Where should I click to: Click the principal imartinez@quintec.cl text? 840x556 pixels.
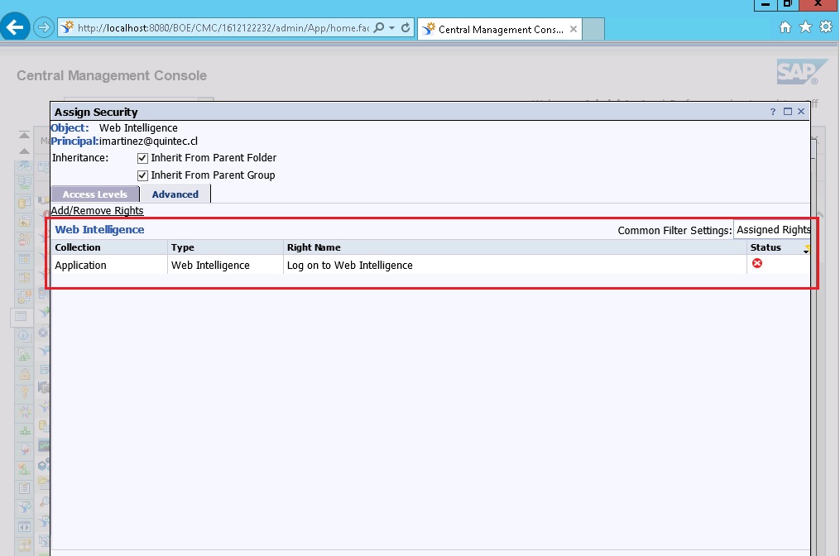coord(148,141)
